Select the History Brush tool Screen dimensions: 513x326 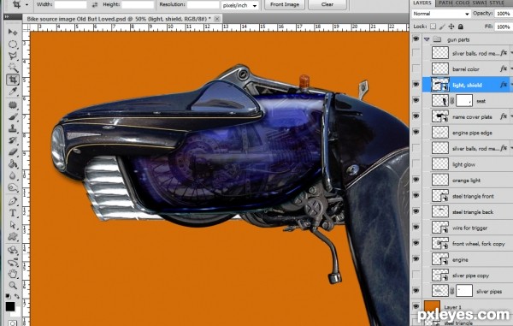[13, 140]
